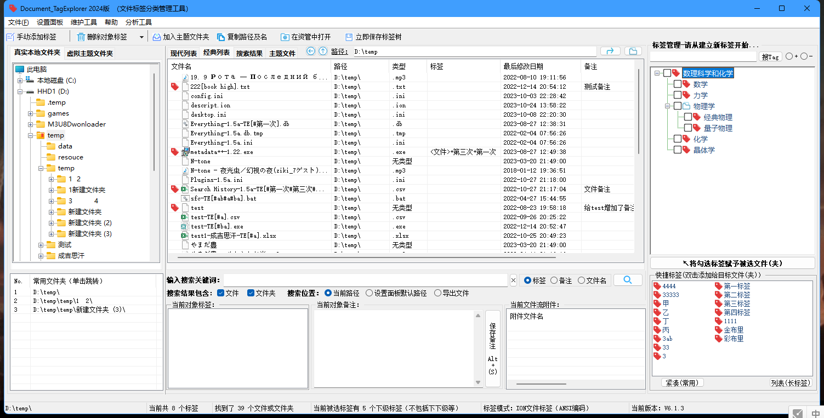Open the dropdown arrow beside 删除对象标签

click(141, 37)
